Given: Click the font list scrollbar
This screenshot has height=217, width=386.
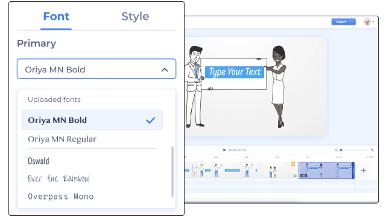Looking at the screenshot, I should (x=172, y=172).
